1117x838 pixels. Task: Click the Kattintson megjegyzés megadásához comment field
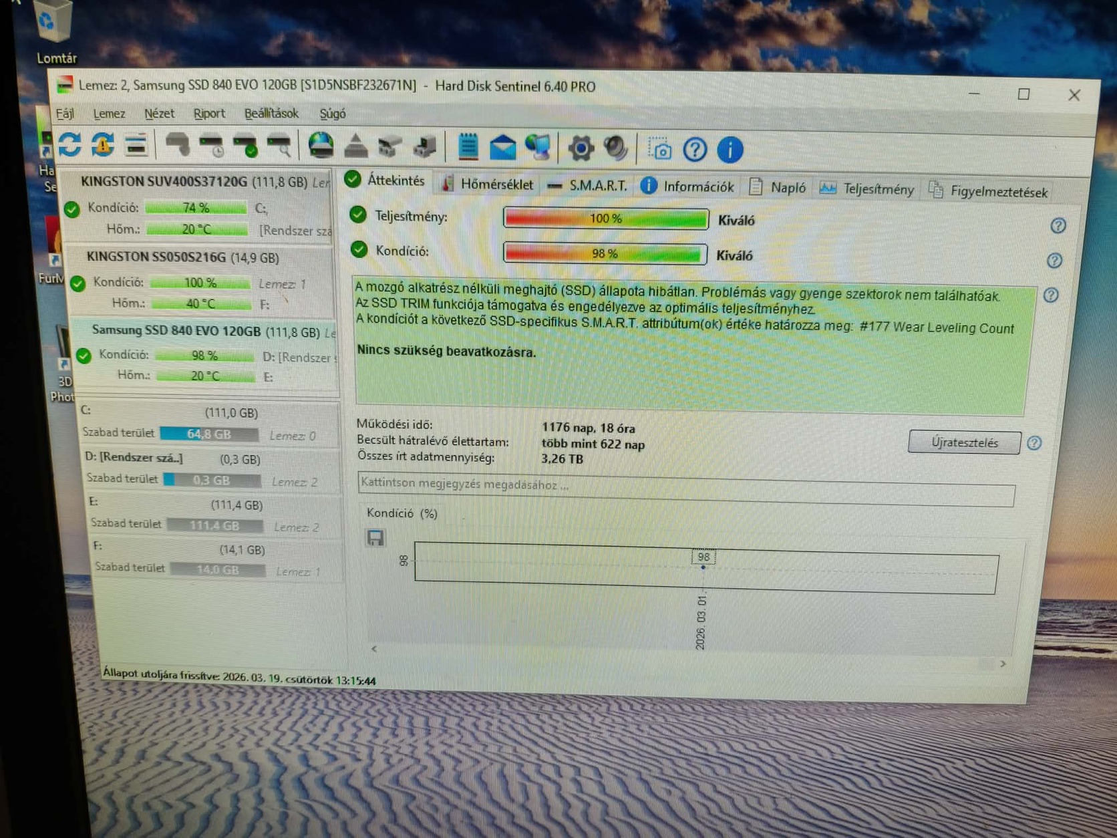(686, 488)
